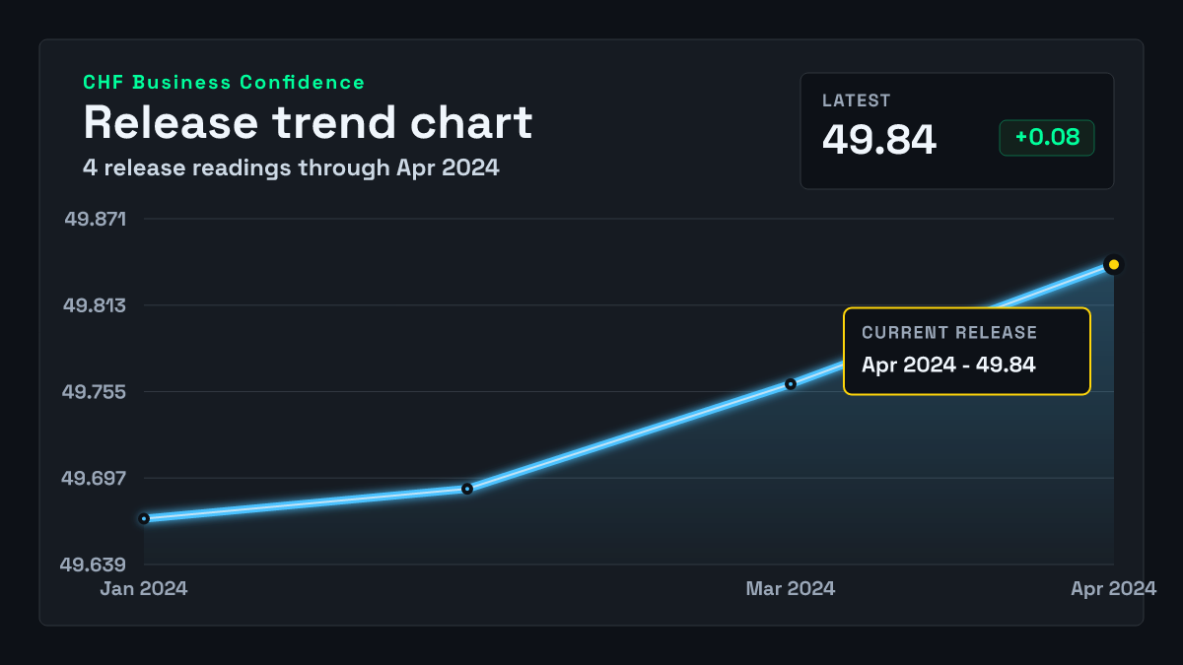This screenshot has height=665, width=1183.
Task: Click the +0.08 change badge
Action: click(1047, 138)
